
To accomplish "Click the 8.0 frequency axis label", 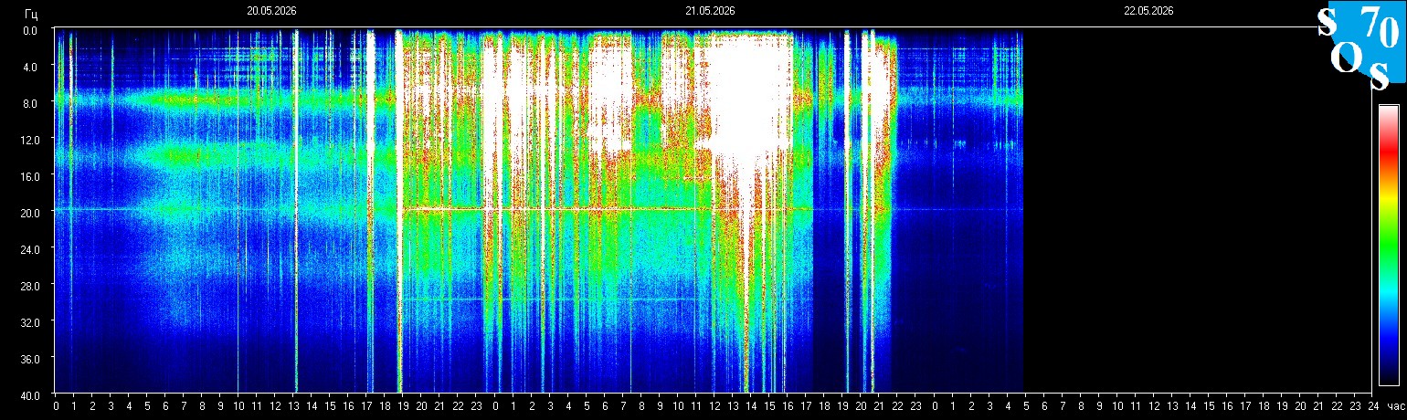I will 30,103.
